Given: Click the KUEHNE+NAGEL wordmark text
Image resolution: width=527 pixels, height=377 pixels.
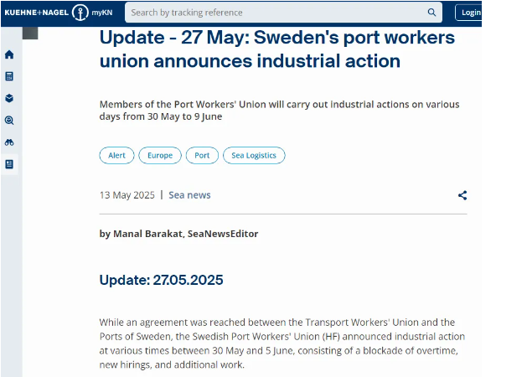Looking at the screenshot, I should point(37,13).
